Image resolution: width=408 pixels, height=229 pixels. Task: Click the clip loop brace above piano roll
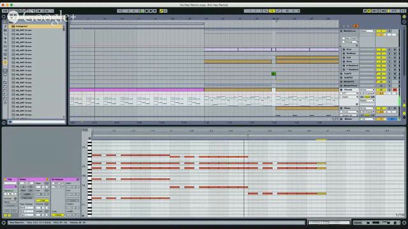[170, 135]
